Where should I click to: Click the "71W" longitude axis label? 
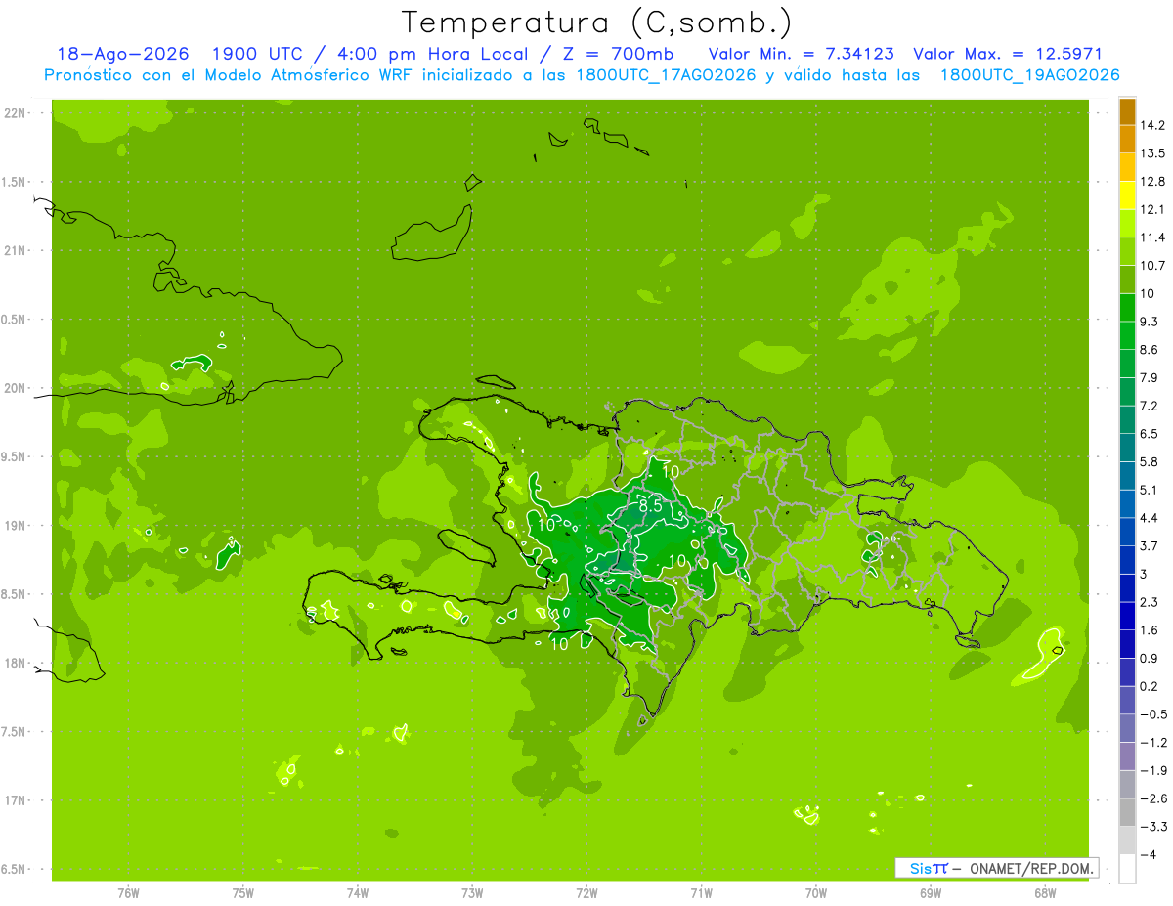(x=701, y=893)
